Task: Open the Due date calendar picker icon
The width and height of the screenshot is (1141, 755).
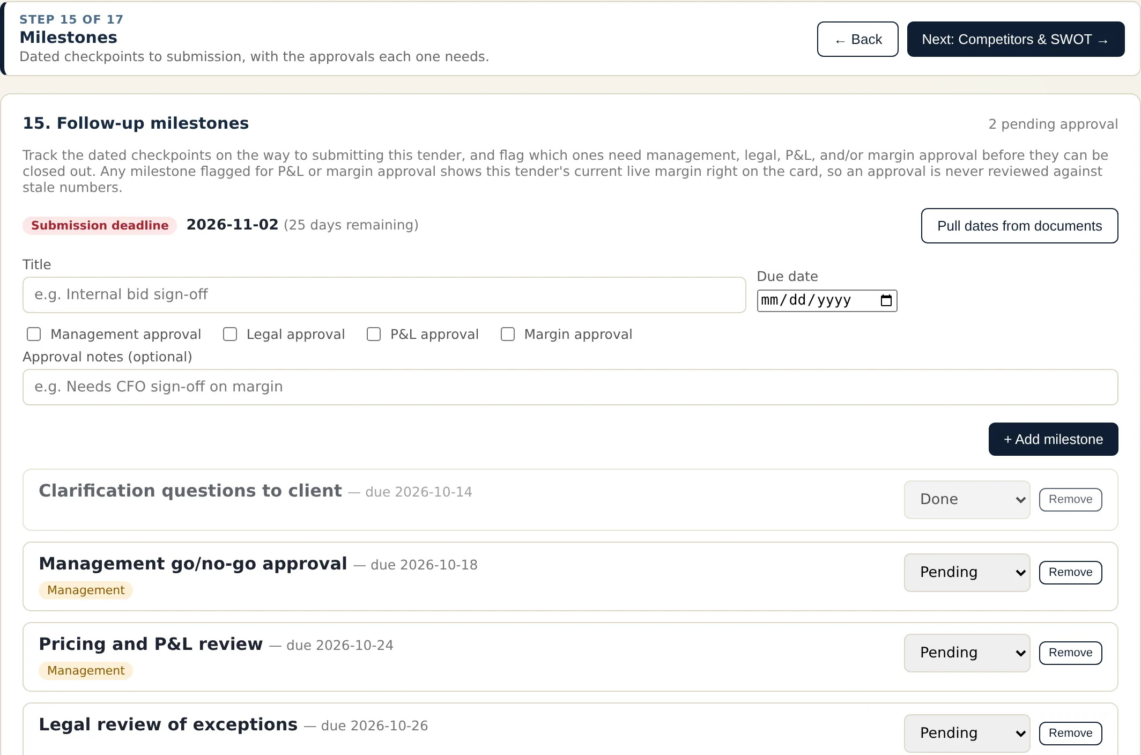Action: (x=886, y=300)
